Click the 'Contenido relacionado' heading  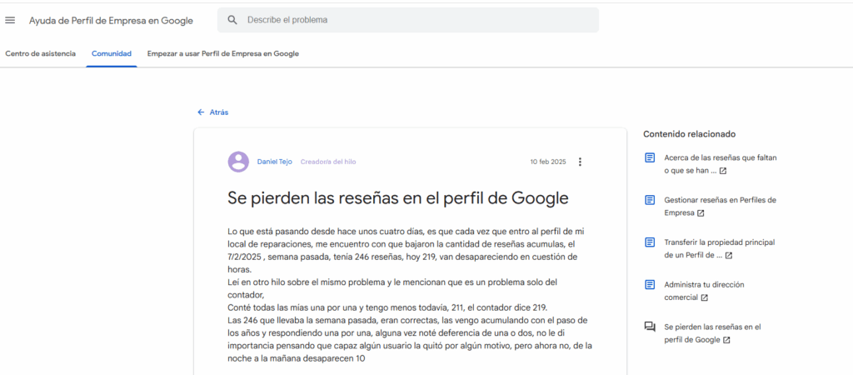pyautogui.click(x=689, y=134)
